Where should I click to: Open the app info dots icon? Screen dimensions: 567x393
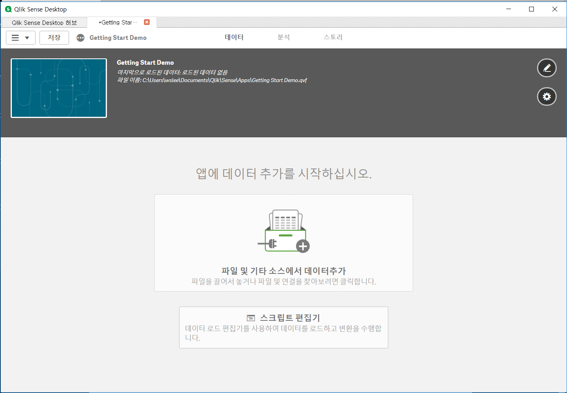coord(80,38)
